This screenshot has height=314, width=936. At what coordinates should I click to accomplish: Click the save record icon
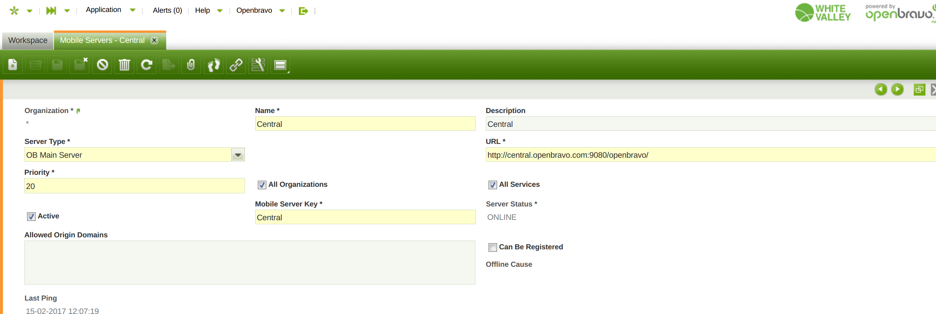pyautogui.click(x=58, y=65)
